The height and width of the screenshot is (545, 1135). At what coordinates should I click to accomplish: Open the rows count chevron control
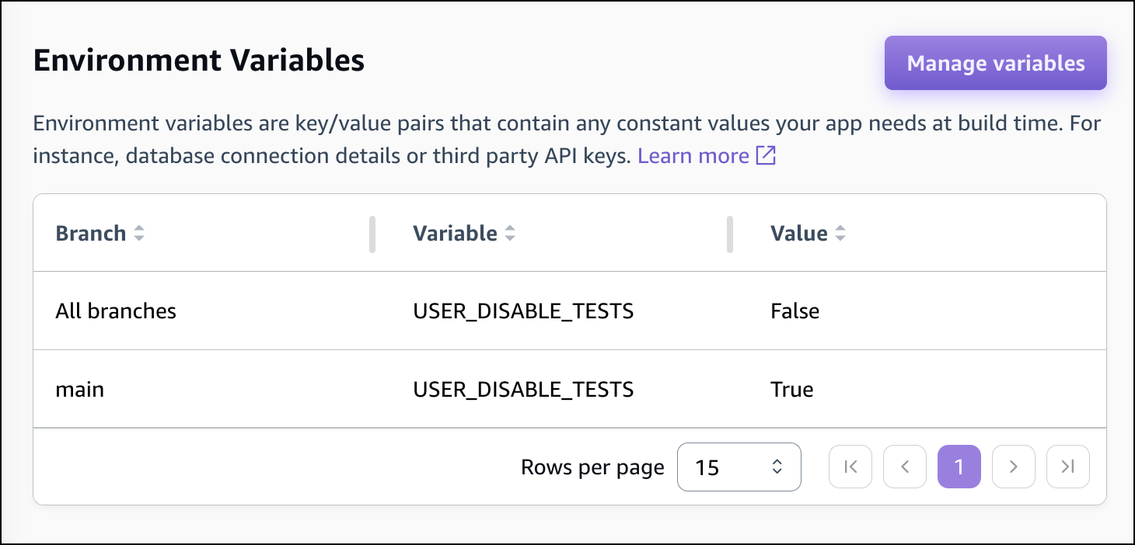pyautogui.click(x=776, y=467)
